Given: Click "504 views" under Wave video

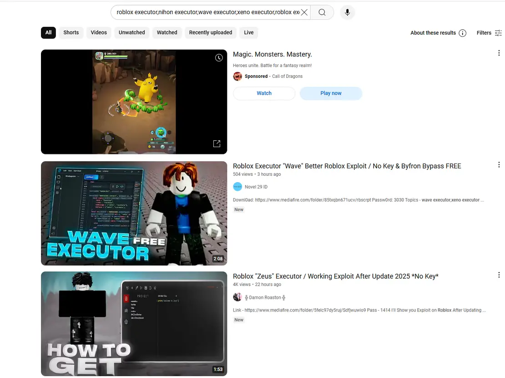Looking at the screenshot, I should pyautogui.click(x=243, y=174).
